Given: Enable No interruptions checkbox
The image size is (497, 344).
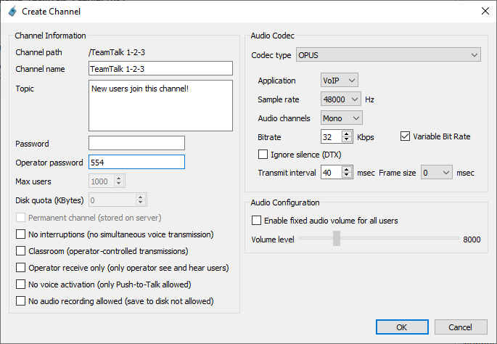Looking at the screenshot, I should coord(21,234).
